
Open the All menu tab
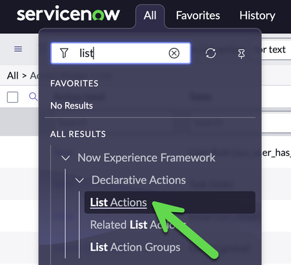150,16
